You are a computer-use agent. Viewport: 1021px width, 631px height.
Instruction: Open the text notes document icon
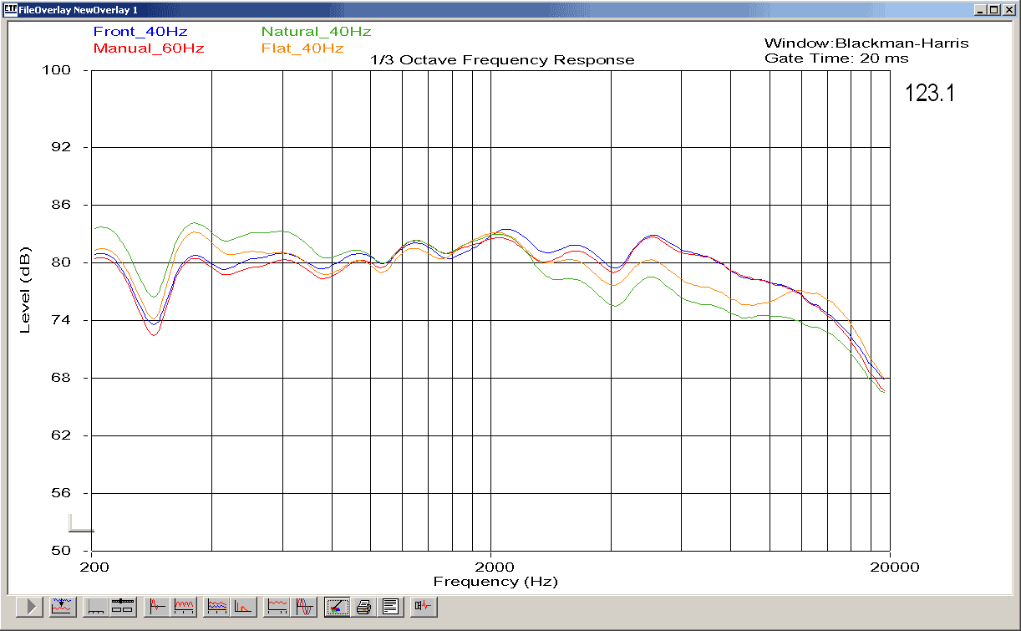click(x=390, y=607)
